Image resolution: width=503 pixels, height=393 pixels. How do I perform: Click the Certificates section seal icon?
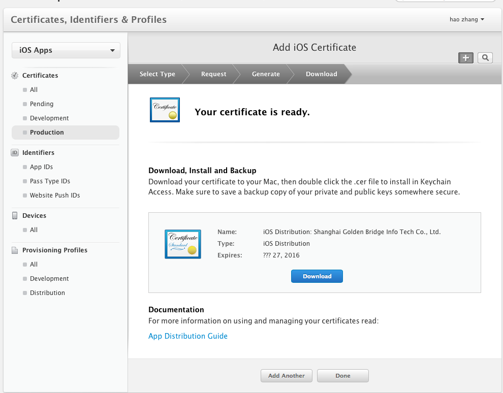point(15,76)
